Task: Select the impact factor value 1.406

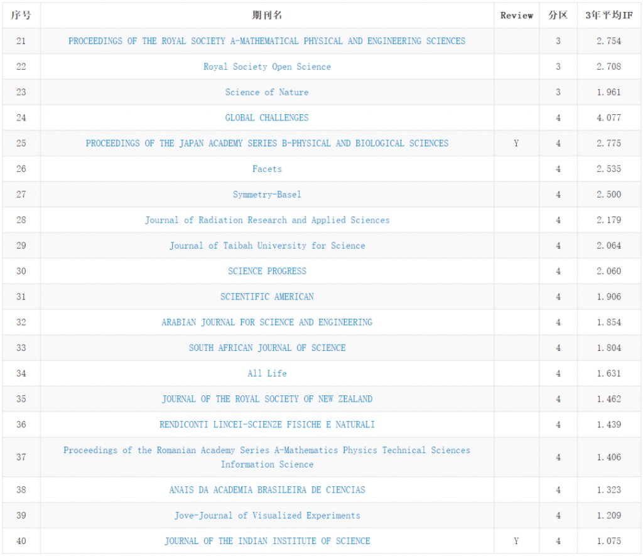Action: click(x=609, y=457)
